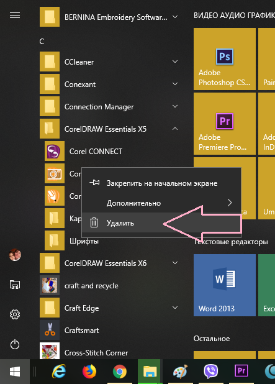Open the CCleaner folder entry
Viewport: 275px width, 384px height.
(x=109, y=62)
